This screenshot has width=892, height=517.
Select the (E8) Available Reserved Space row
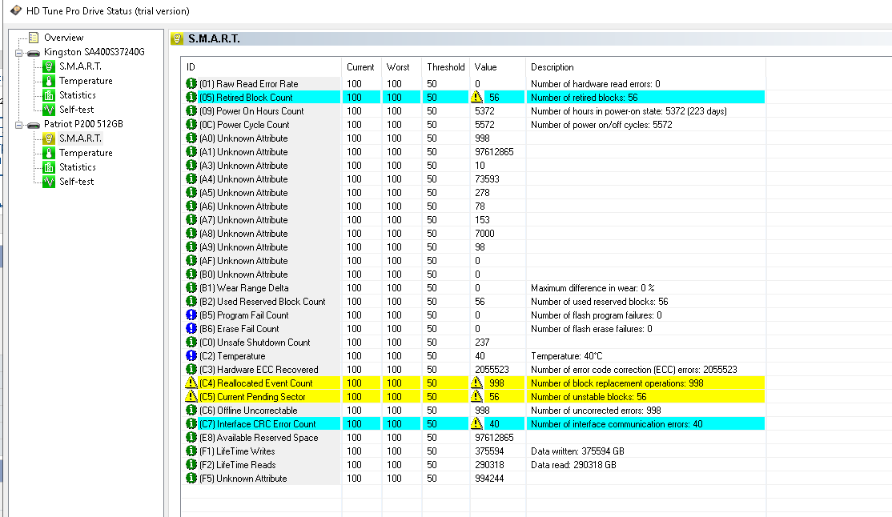click(475, 438)
